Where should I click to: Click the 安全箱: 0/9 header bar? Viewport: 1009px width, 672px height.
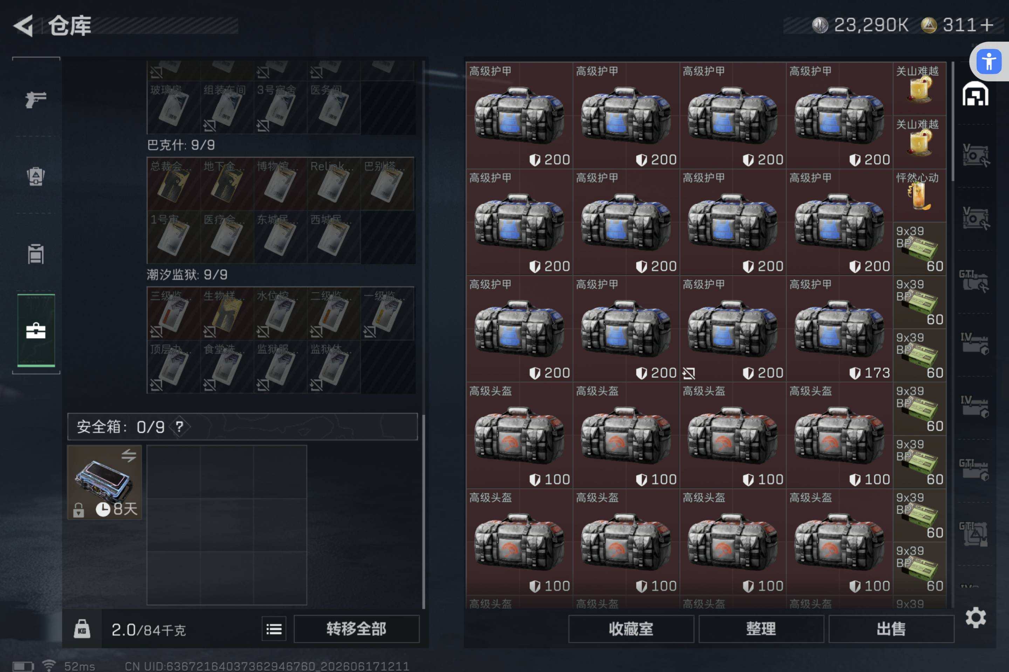[x=242, y=426]
